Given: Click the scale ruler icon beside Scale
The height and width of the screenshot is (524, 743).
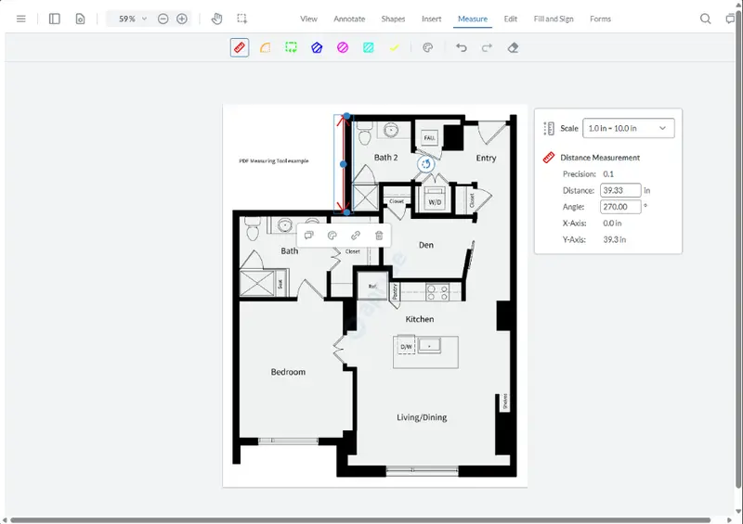Looking at the screenshot, I should tap(548, 128).
